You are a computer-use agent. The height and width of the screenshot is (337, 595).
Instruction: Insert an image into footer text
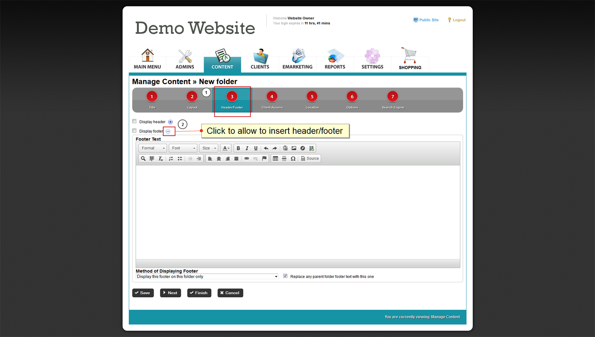(x=294, y=148)
